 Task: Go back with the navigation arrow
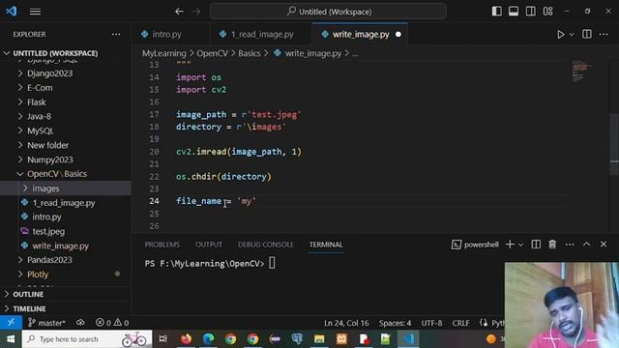click(179, 12)
